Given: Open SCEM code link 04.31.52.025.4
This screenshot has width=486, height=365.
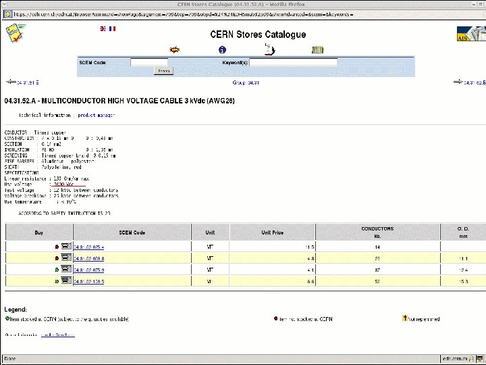Looking at the screenshot, I should (x=88, y=247).
